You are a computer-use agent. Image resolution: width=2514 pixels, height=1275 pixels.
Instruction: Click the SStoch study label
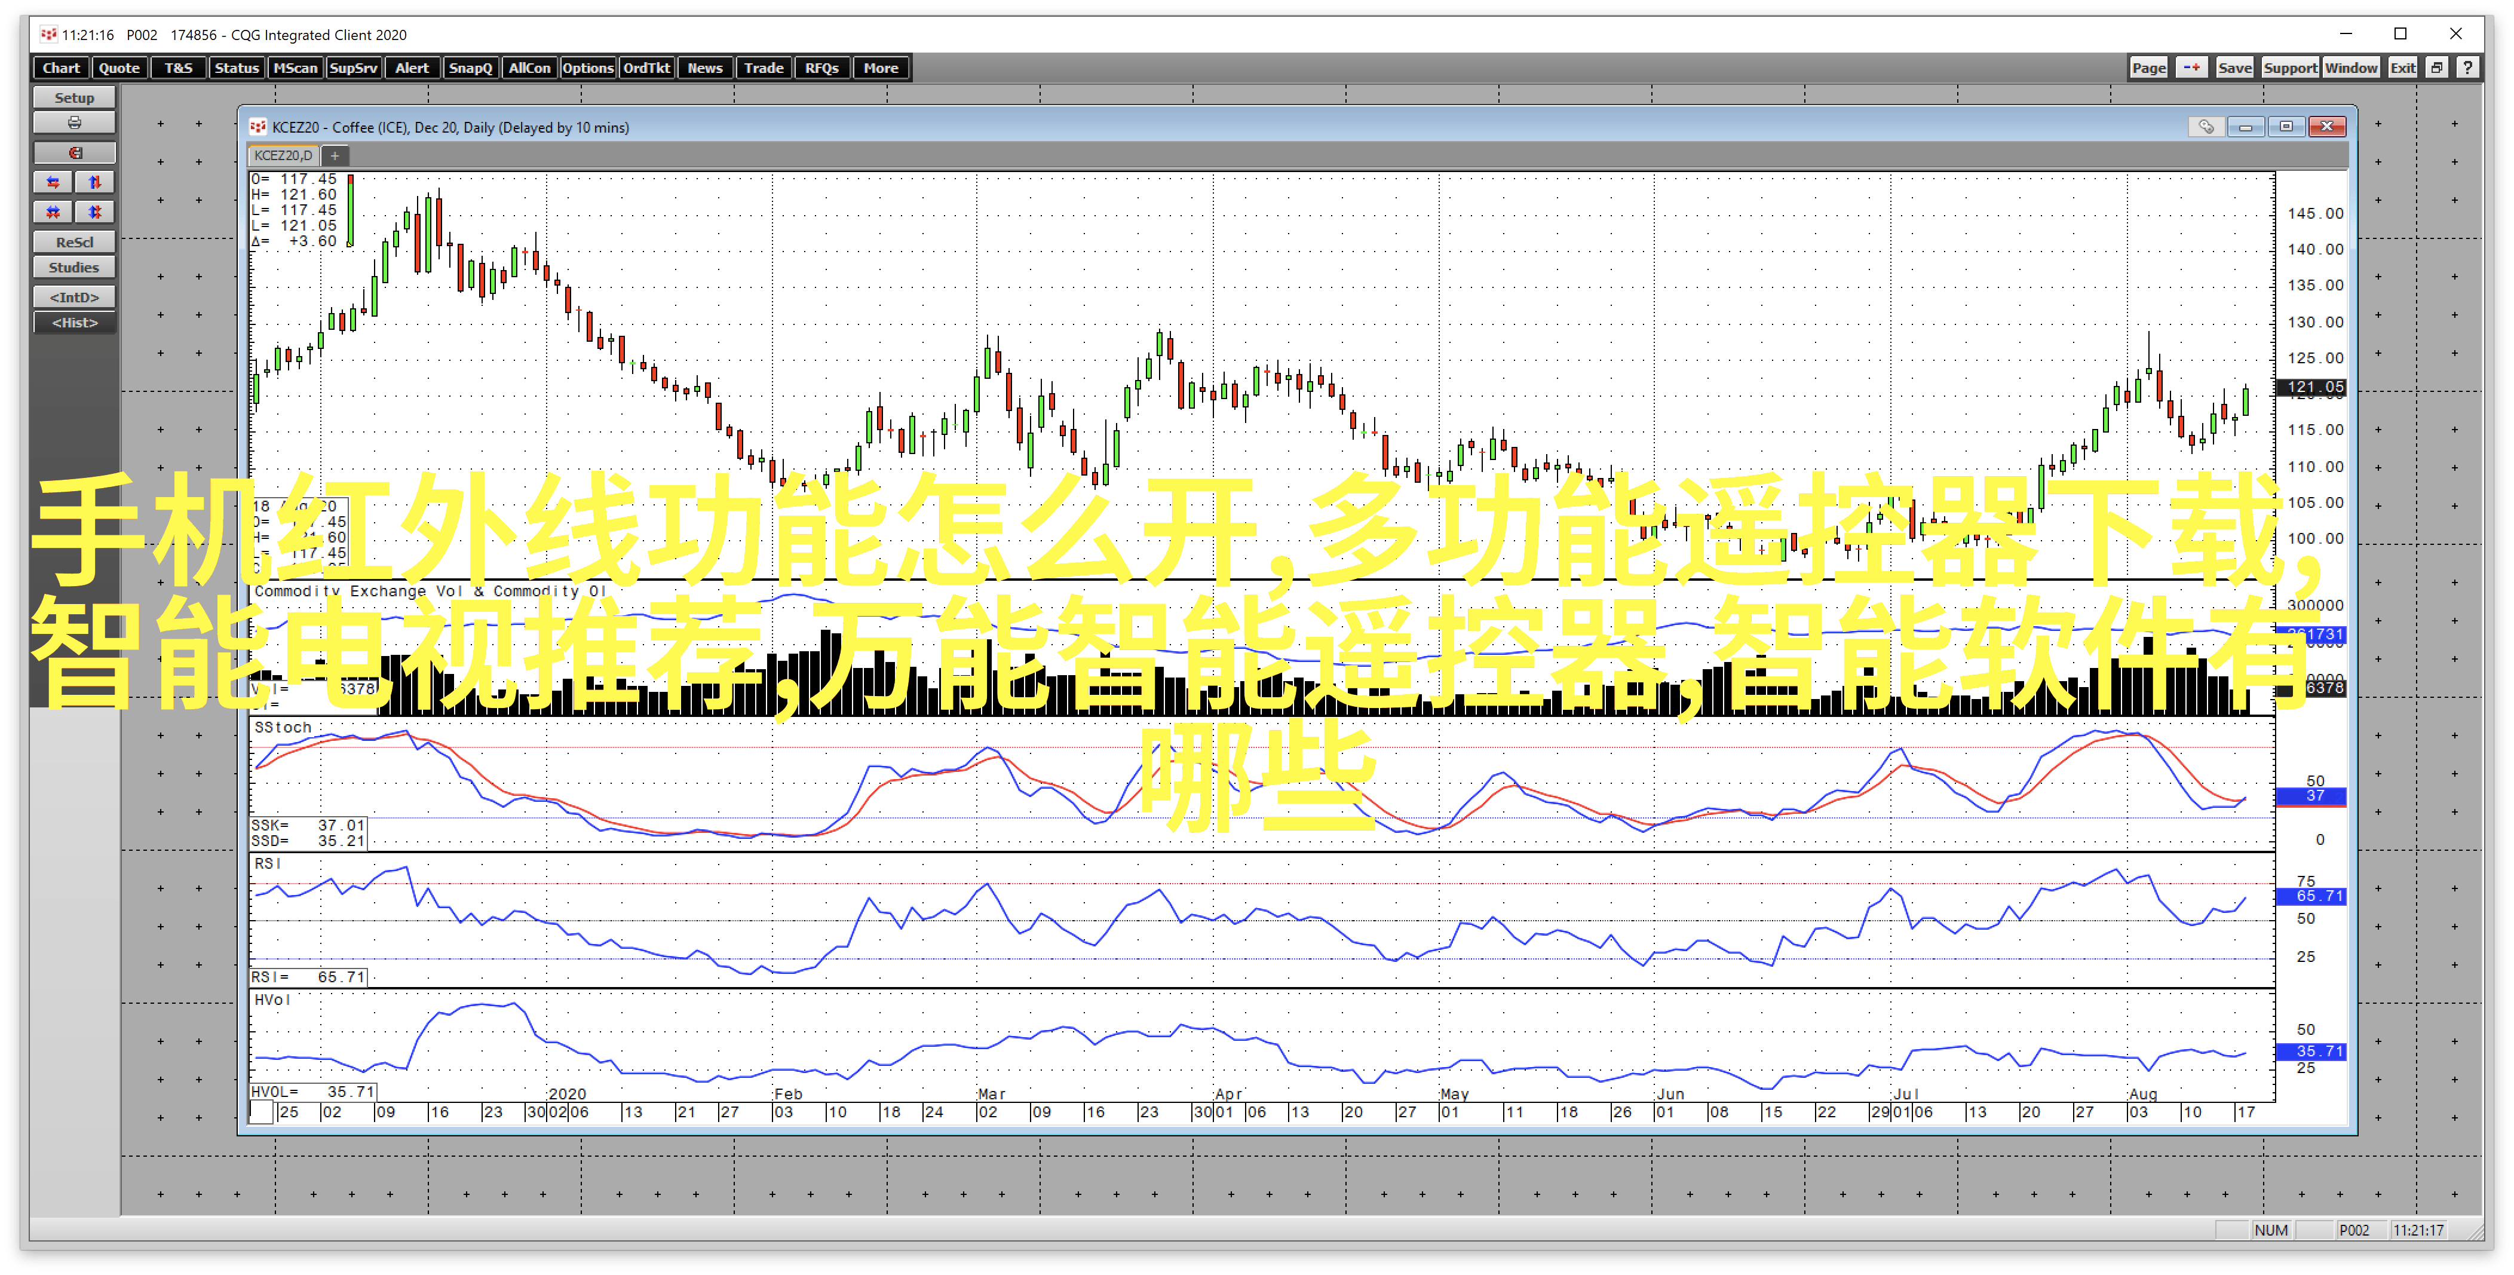click(x=283, y=727)
